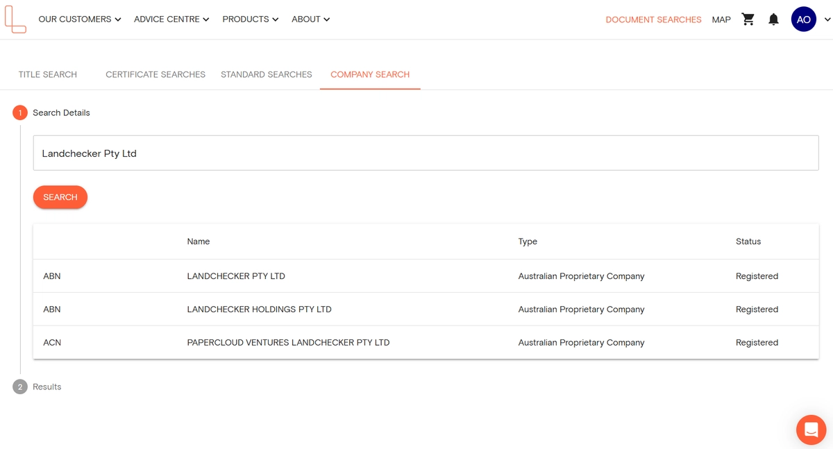Open the chat support bubble

pos(811,430)
